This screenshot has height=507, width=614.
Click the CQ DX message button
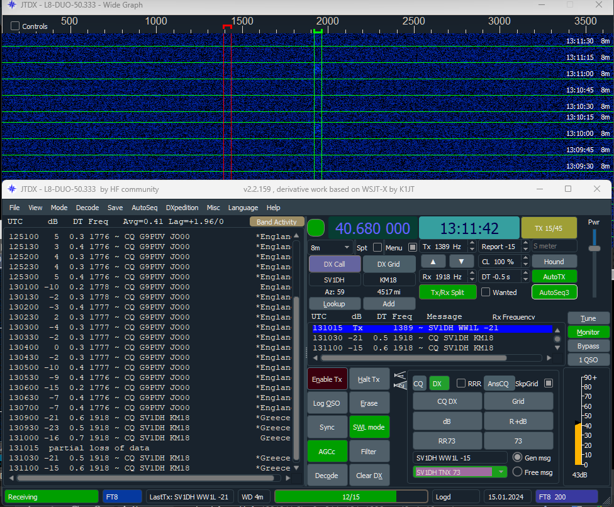pyautogui.click(x=447, y=401)
